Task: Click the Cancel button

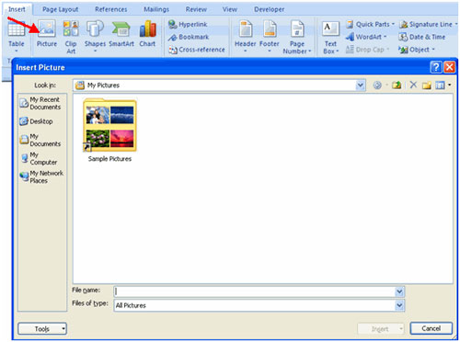Action: click(431, 328)
